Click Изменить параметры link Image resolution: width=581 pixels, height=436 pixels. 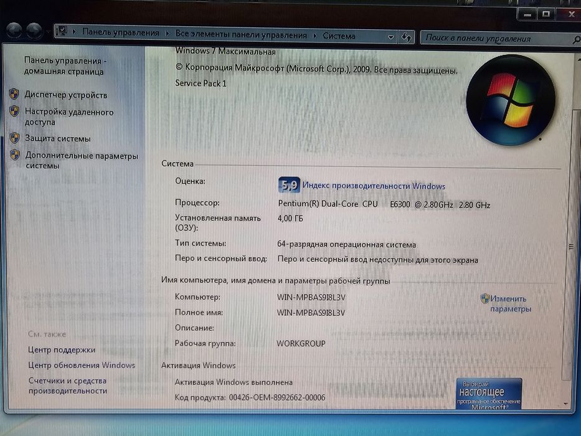(x=511, y=303)
